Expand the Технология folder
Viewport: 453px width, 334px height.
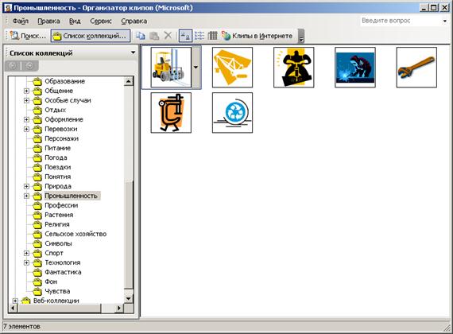[x=26, y=262]
